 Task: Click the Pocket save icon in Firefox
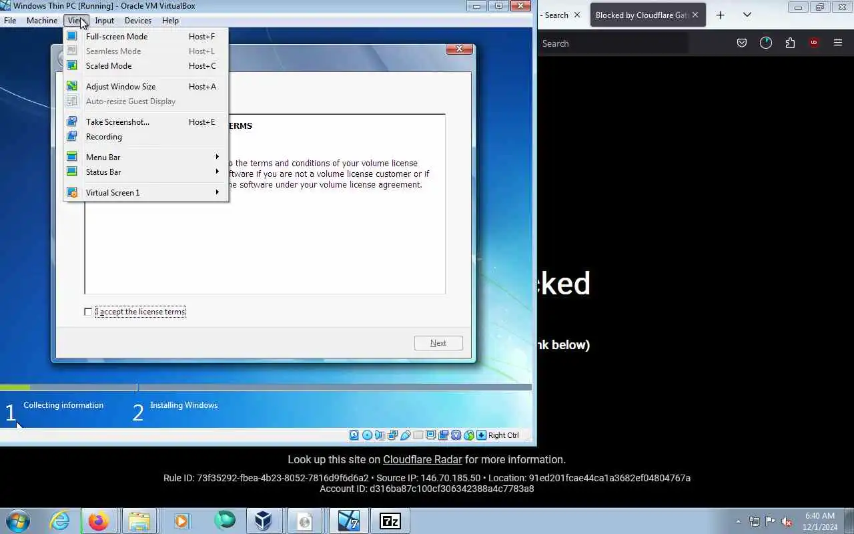741,43
